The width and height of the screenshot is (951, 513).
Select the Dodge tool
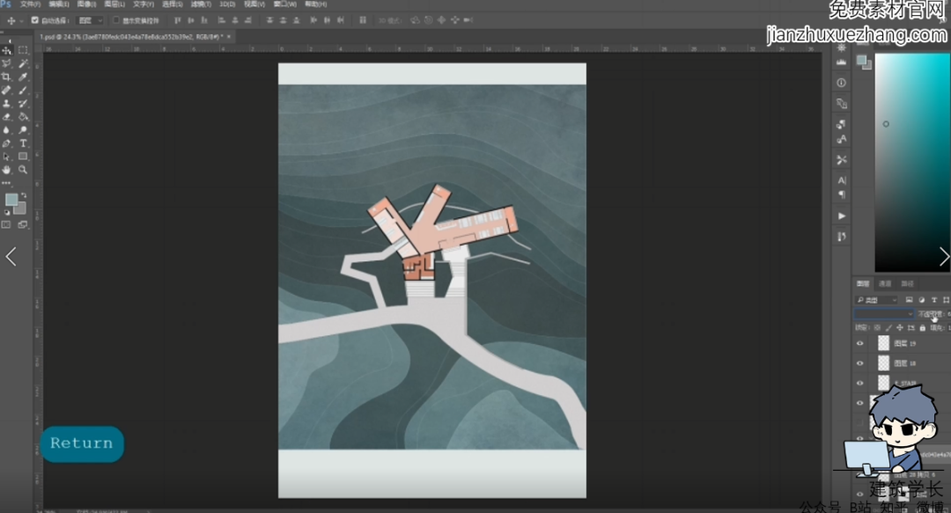pyautogui.click(x=23, y=130)
